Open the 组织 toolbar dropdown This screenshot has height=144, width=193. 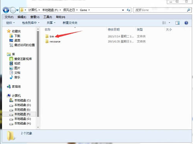click(x=10, y=23)
